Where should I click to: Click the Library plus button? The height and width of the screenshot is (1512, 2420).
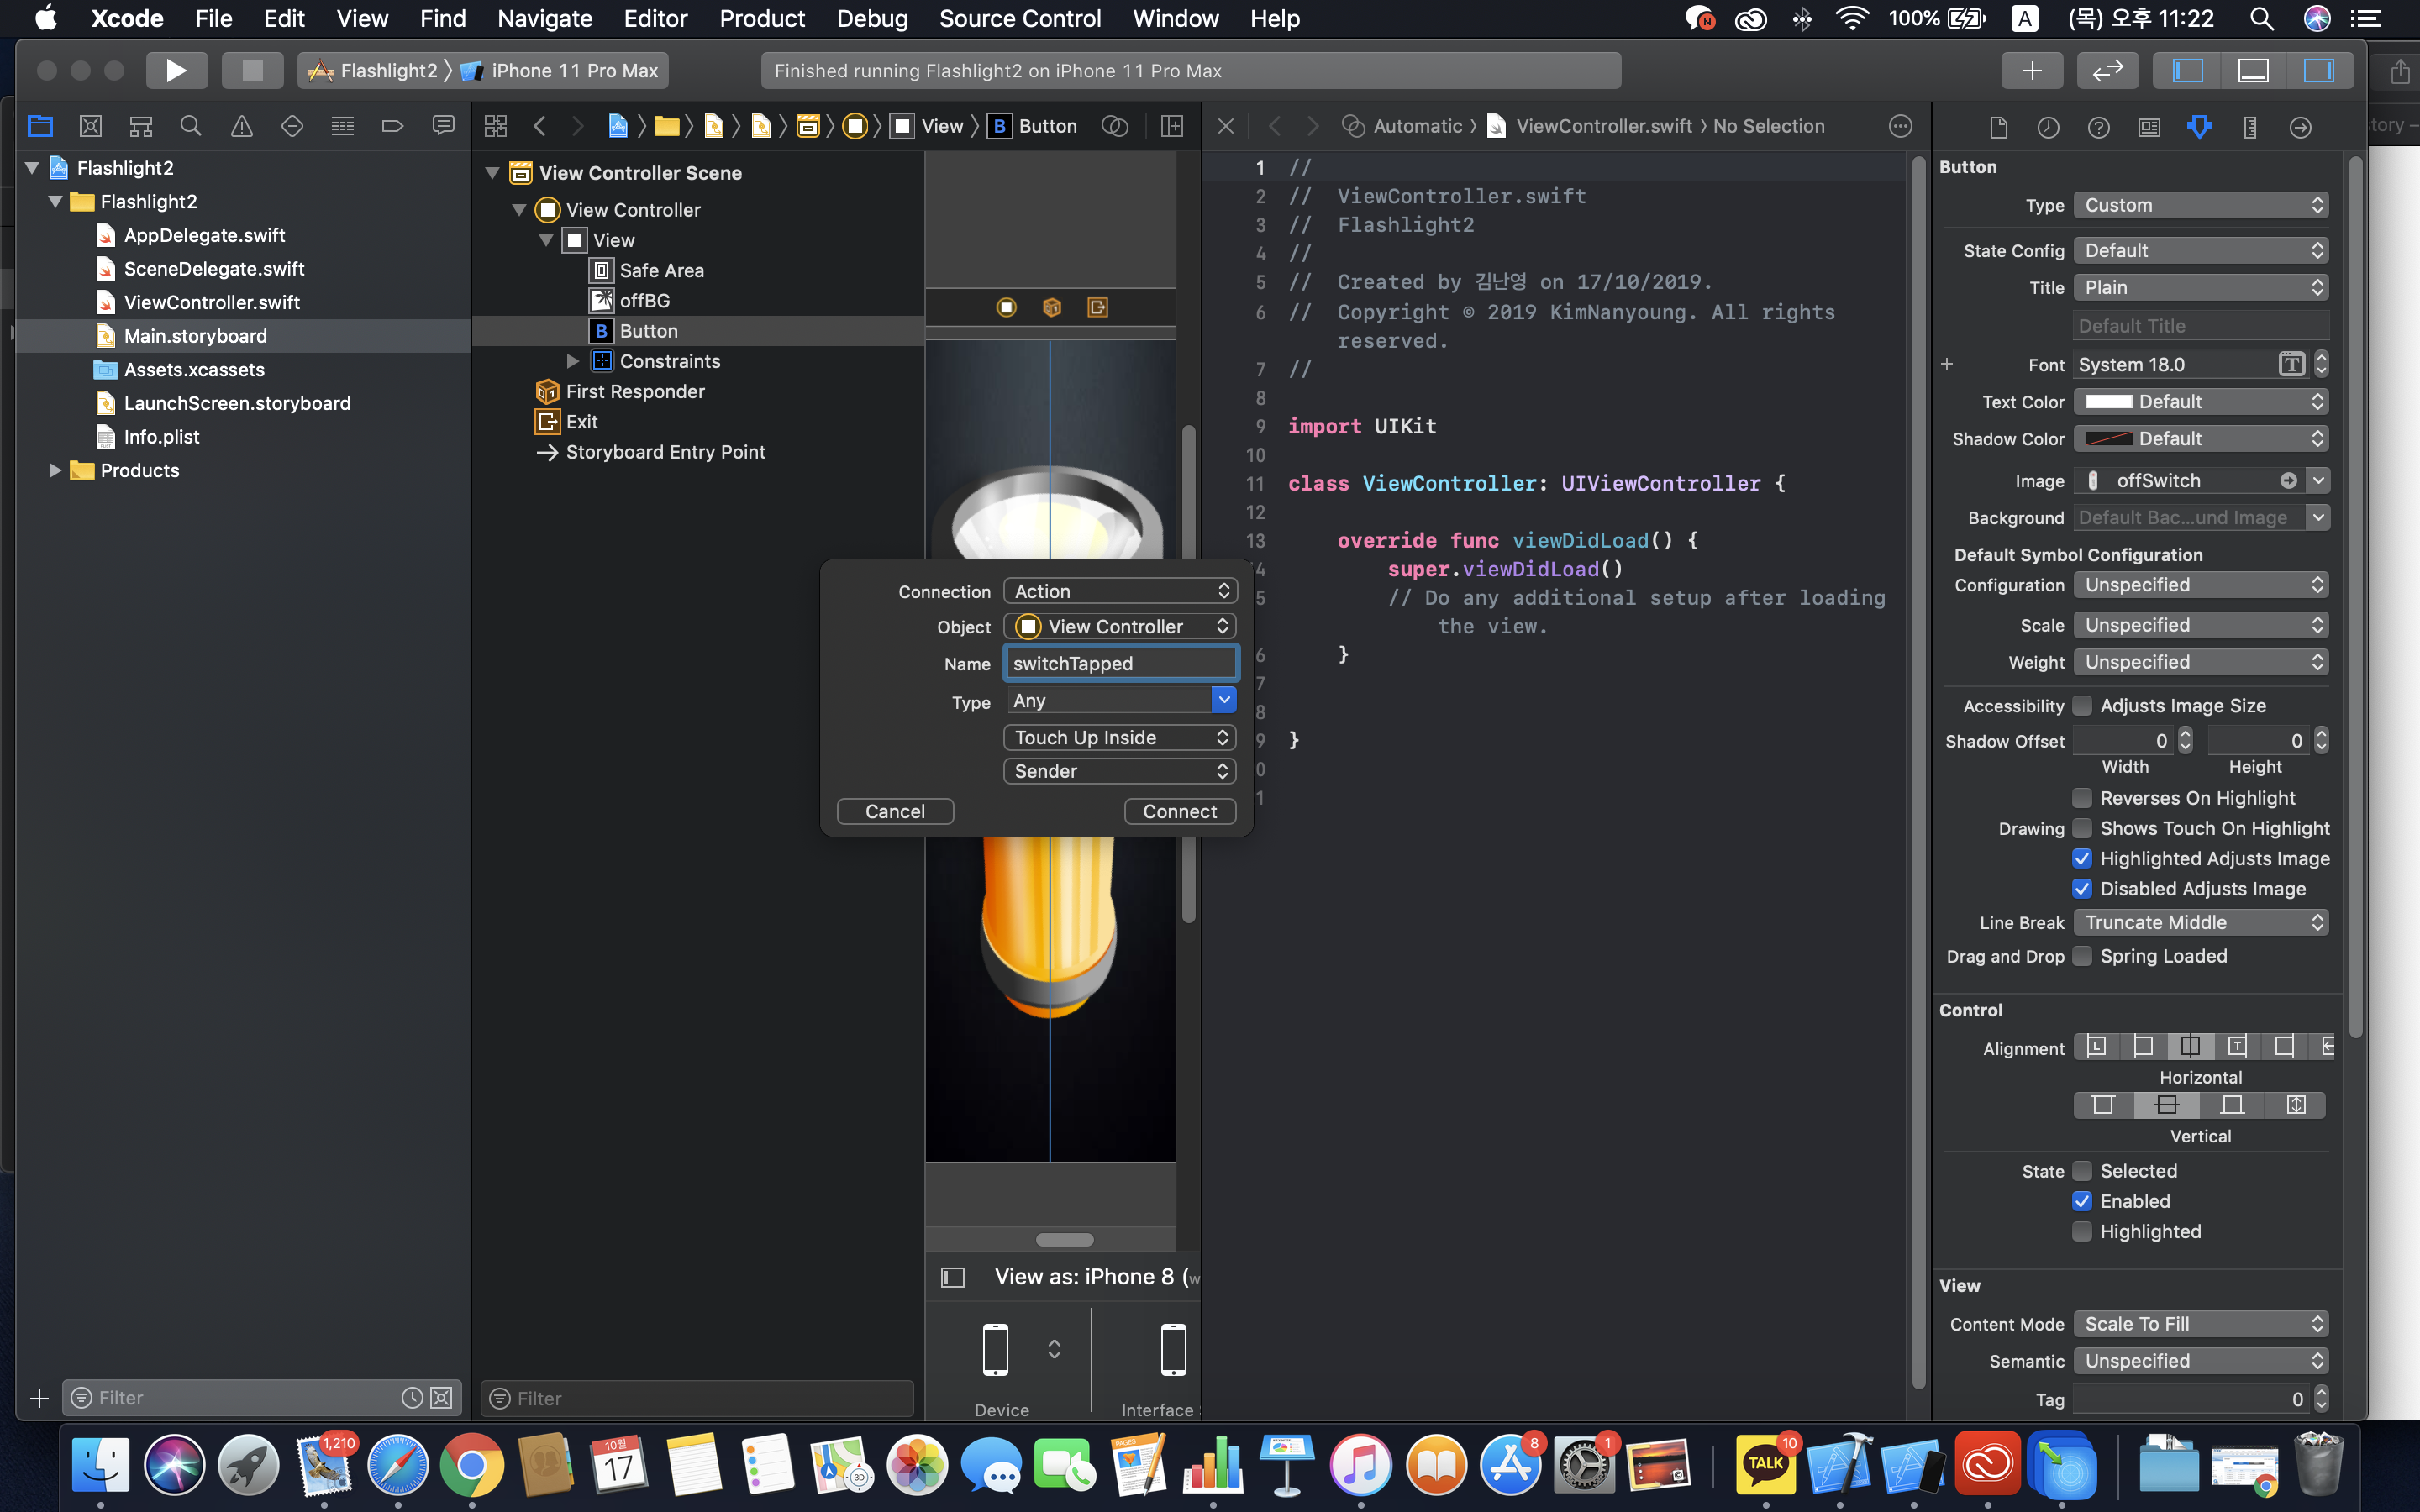pos(2031,70)
